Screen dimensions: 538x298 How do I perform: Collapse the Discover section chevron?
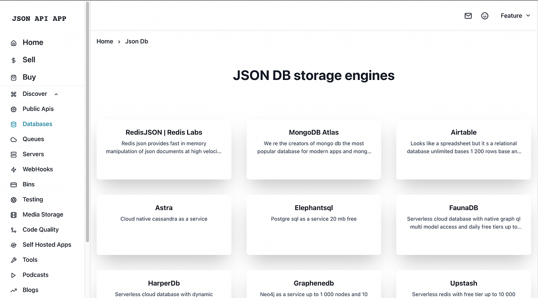56,94
